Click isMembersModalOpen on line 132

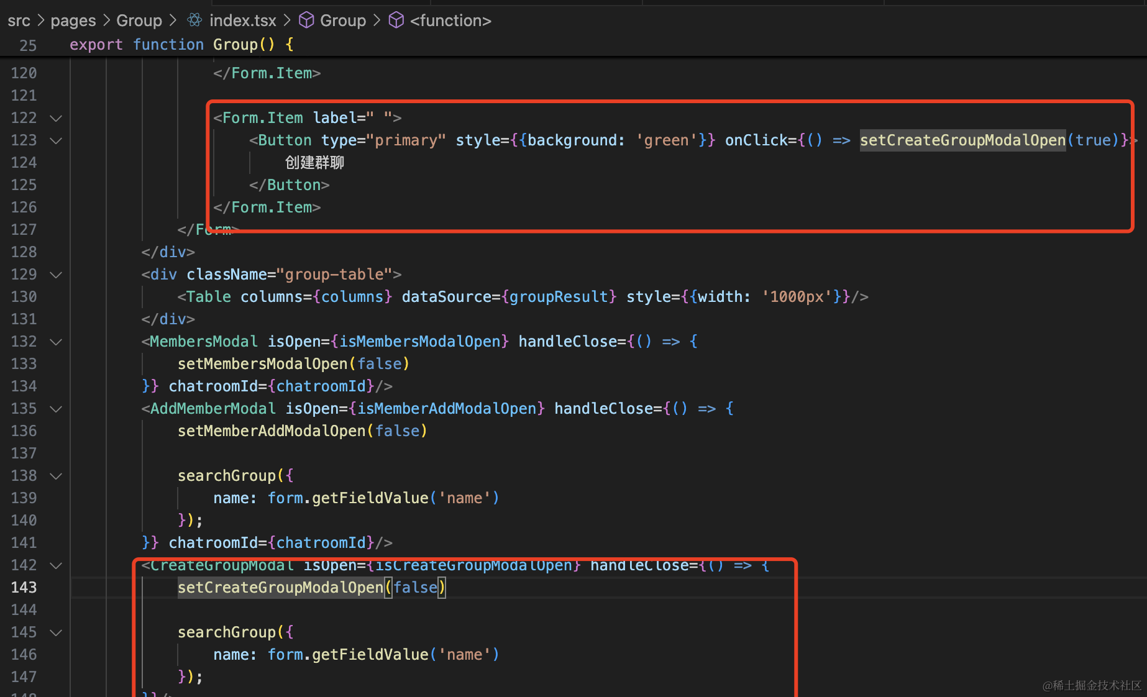420,342
